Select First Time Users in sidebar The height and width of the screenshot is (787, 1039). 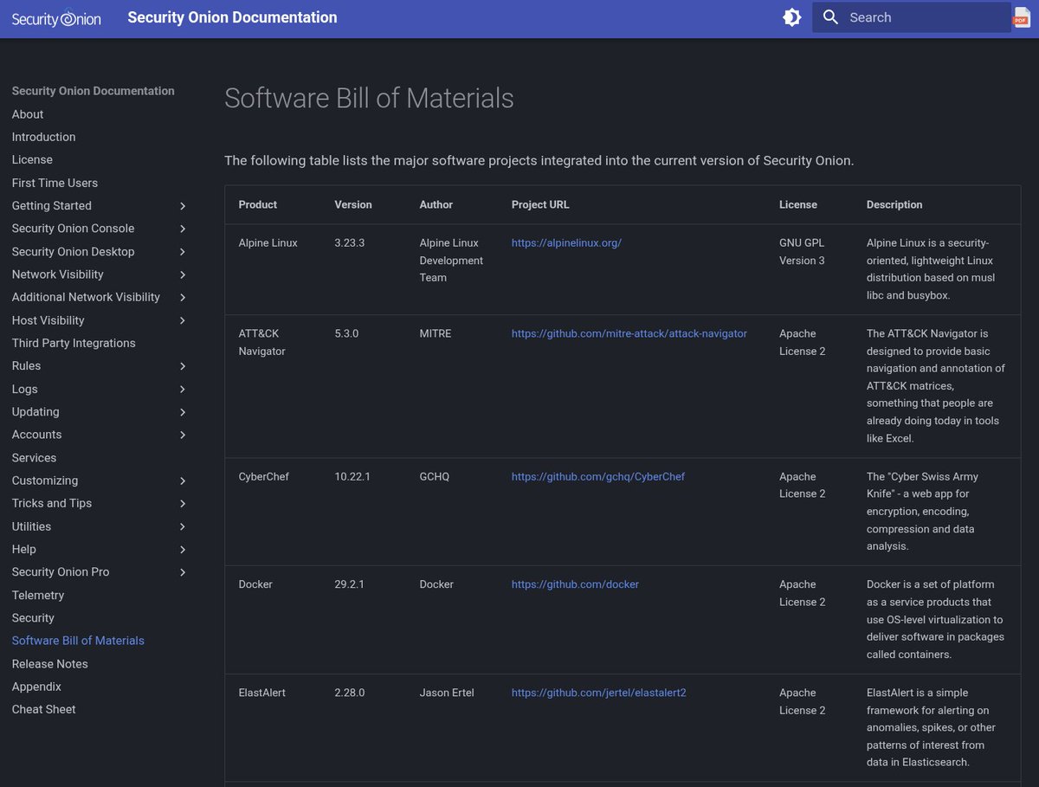tap(55, 183)
